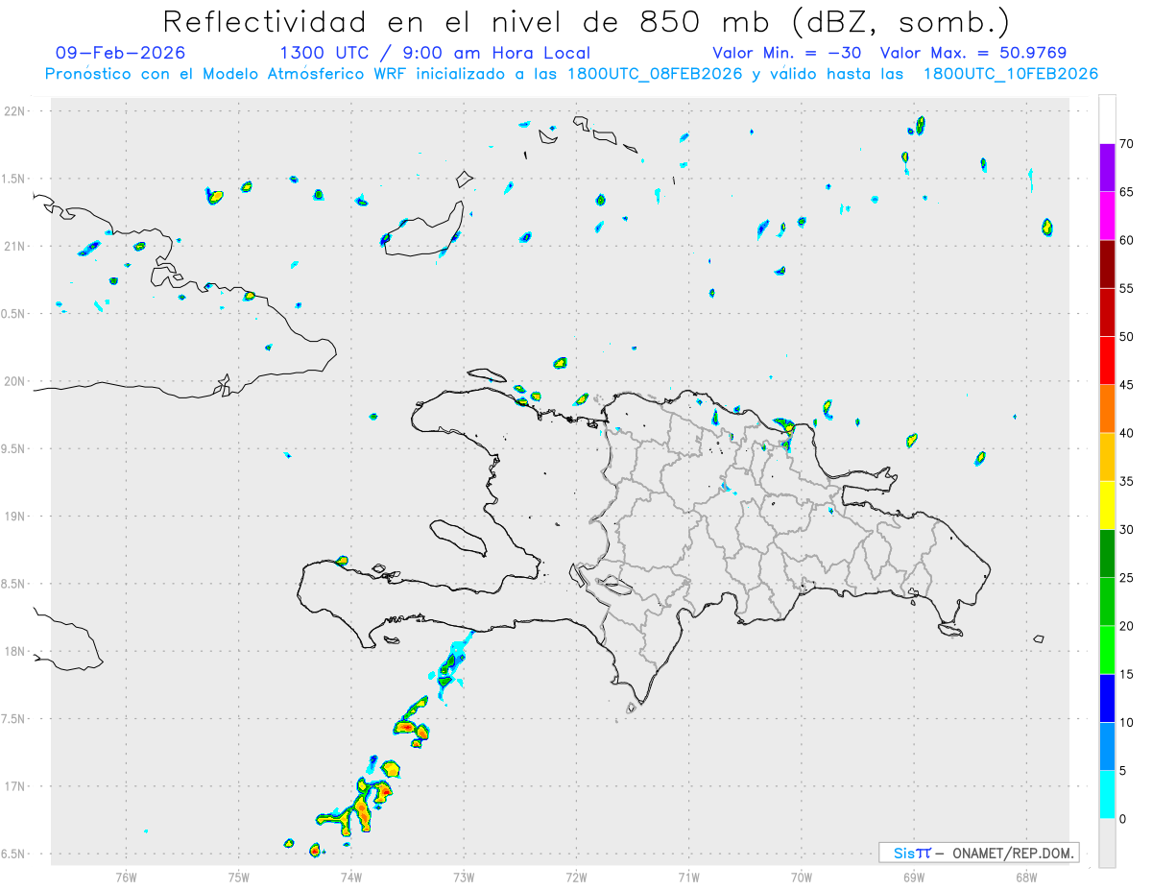The width and height of the screenshot is (1152, 890).
Task: Click the 'Valor Max. = 50.9769' text
Action: click(973, 53)
